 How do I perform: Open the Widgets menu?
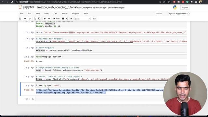point(75,14)
